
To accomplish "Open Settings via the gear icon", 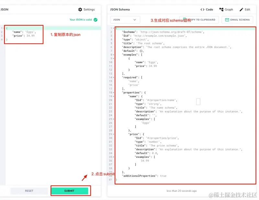I will pyautogui.click(x=80, y=9).
